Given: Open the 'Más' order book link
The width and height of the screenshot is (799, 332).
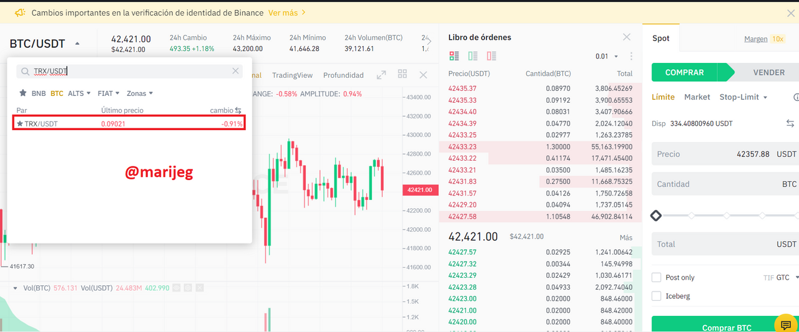Looking at the screenshot, I should coord(626,237).
